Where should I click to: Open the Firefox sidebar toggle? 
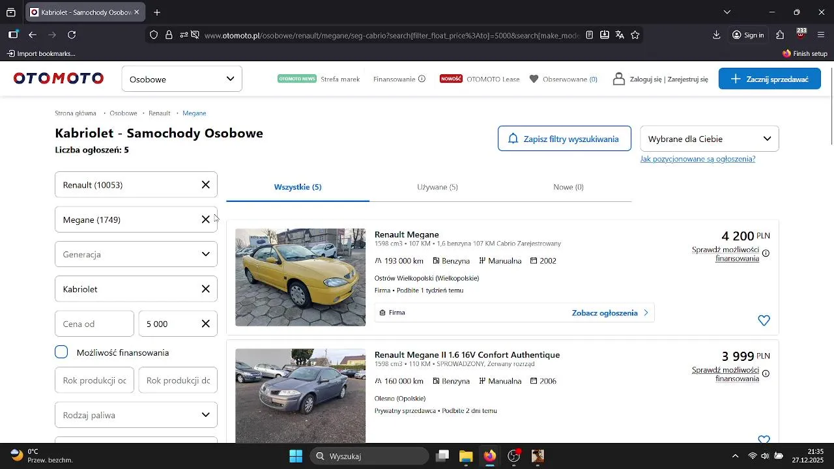[x=13, y=35]
